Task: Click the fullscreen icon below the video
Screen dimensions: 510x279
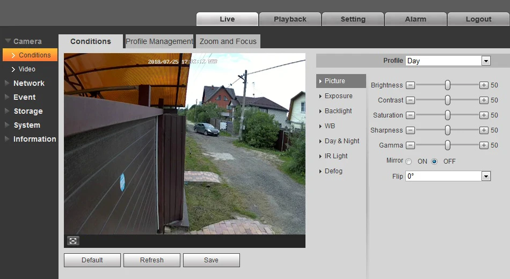Action: 73,241
